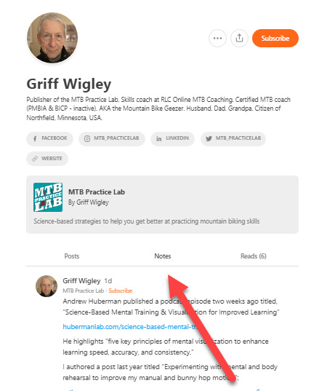Viewport: 335px width, 391px height.
Task: Open the Instagram MTB_PRACTICELAB link
Action: click(x=112, y=138)
